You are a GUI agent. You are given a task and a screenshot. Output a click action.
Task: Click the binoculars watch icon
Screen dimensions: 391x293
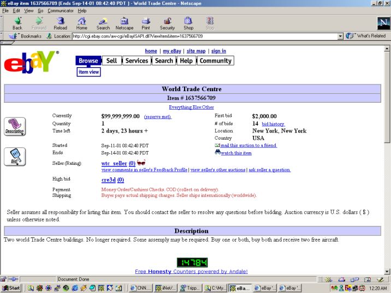[217, 152]
